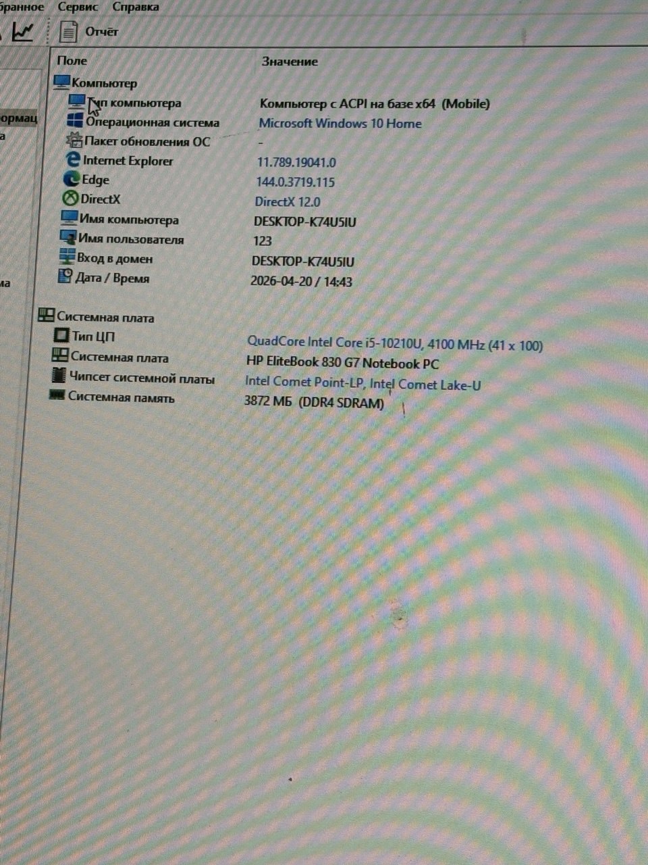Viewport: 648px width, 865px height.
Task: Select the Системная плата group header
Action: (105, 318)
